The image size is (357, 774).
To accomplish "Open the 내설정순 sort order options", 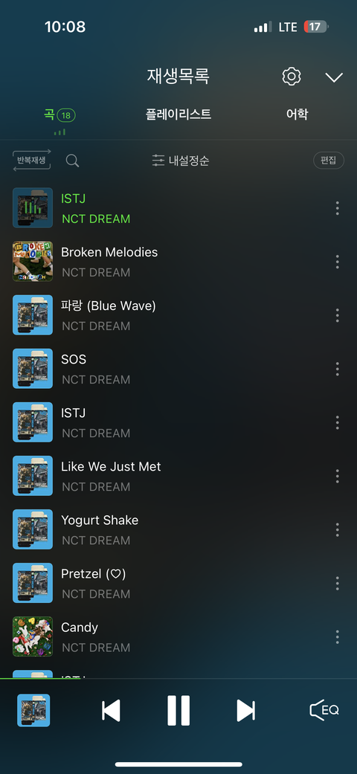I will point(181,161).
